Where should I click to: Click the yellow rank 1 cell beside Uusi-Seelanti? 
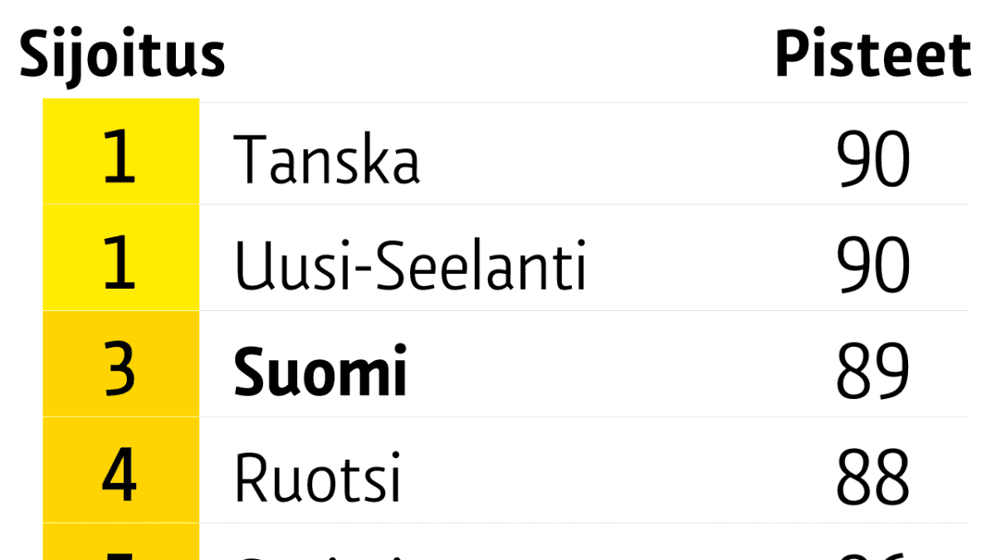coord(121,258)
